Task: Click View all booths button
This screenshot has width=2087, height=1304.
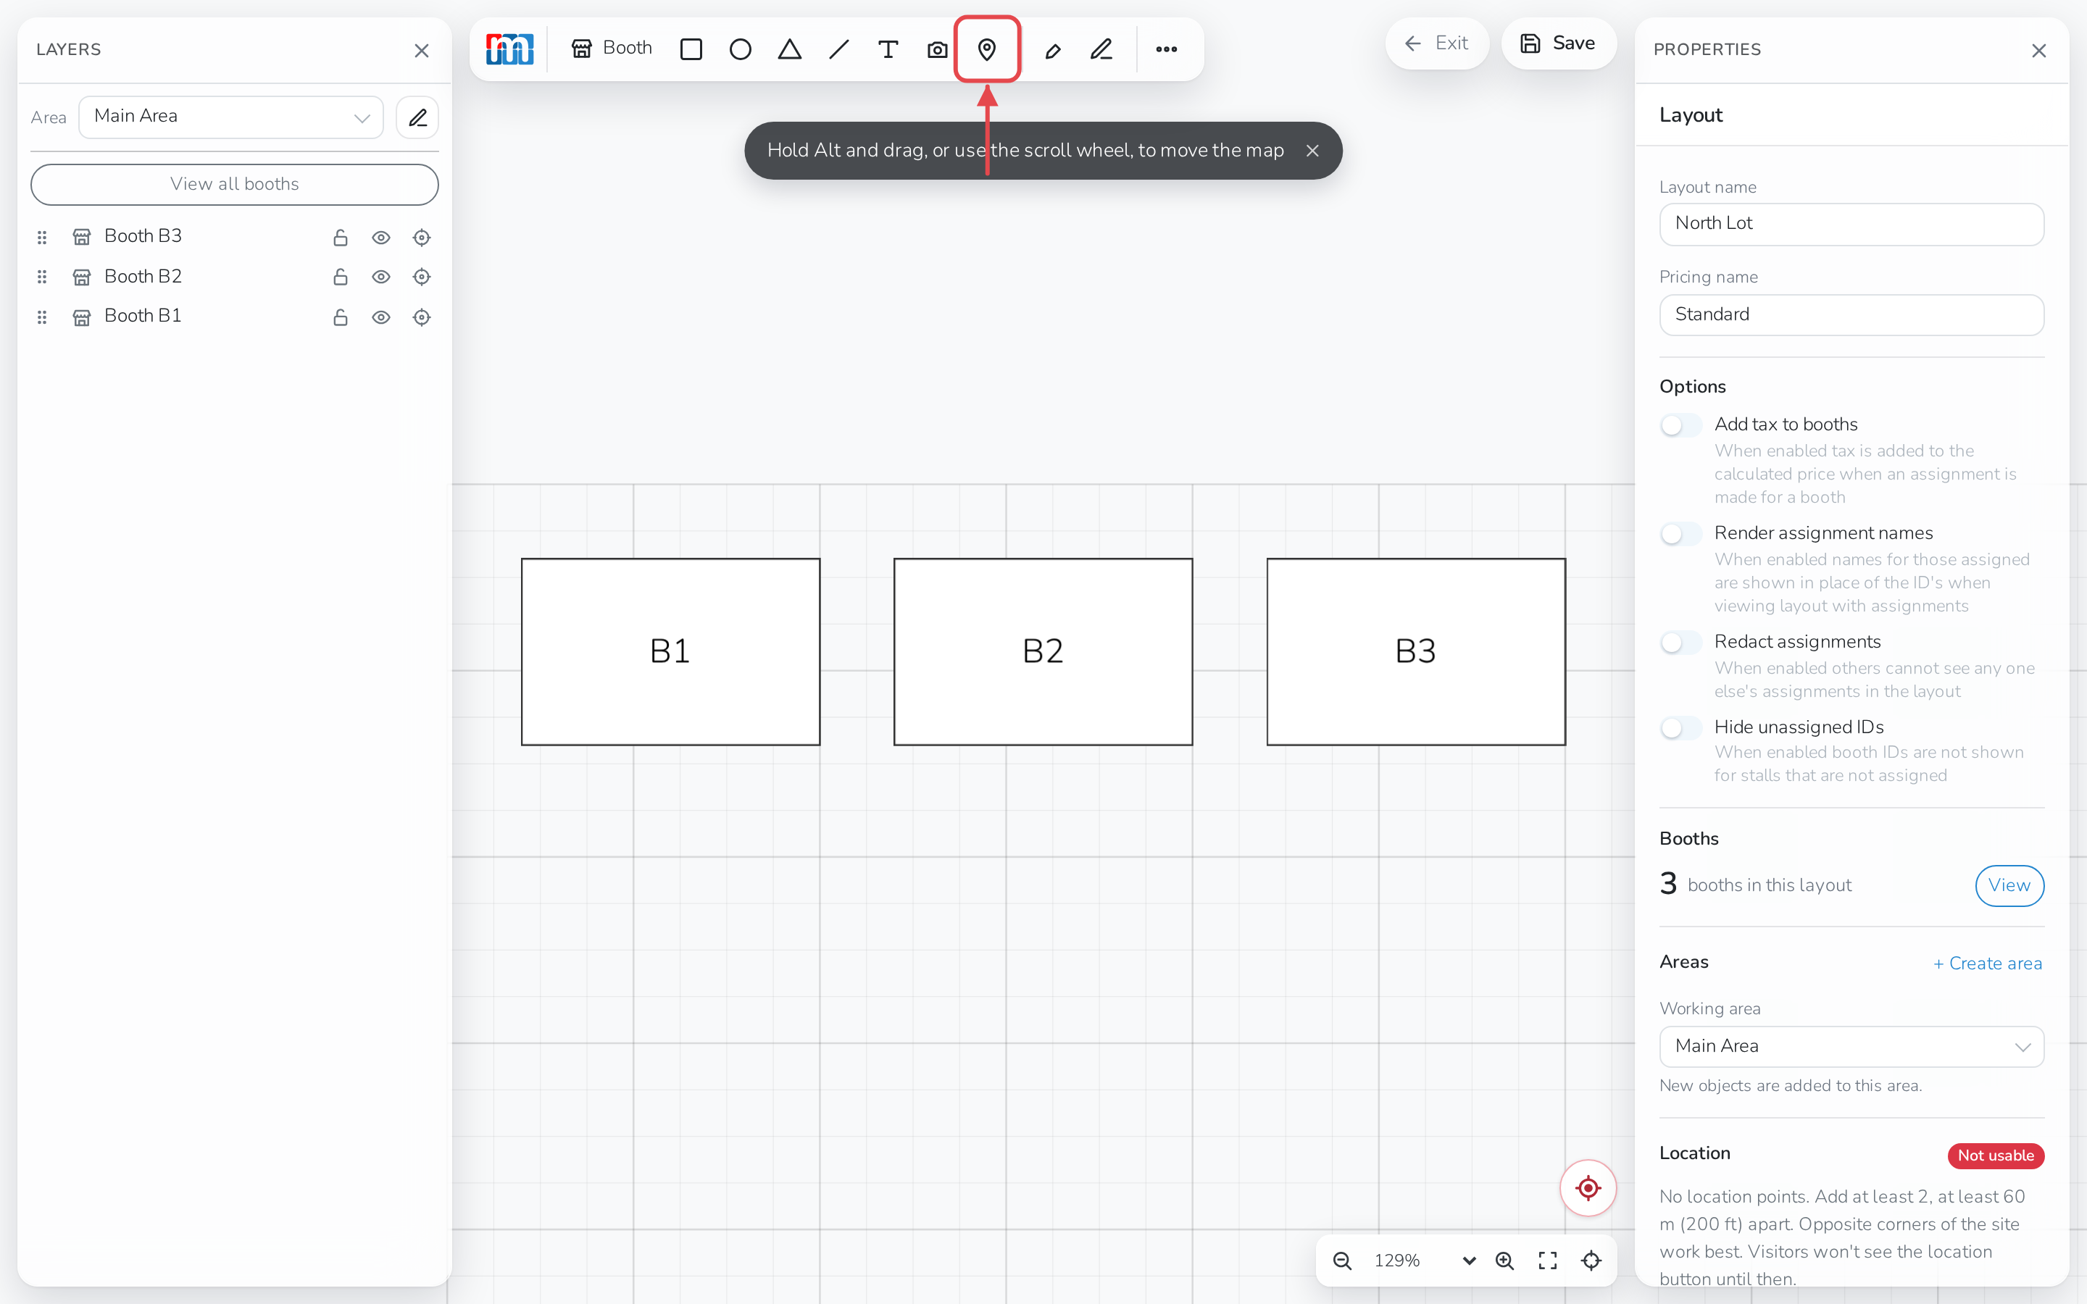Action: pyautogui.click(x=235, y=185)
